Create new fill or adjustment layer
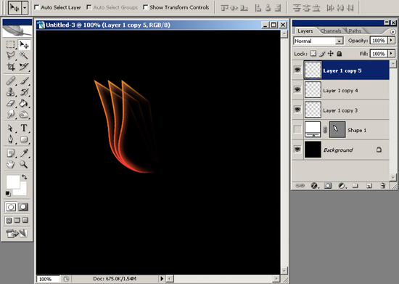 (342, 186)
